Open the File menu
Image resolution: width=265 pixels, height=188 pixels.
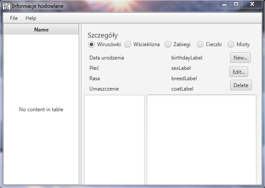(x=14, y=18)
